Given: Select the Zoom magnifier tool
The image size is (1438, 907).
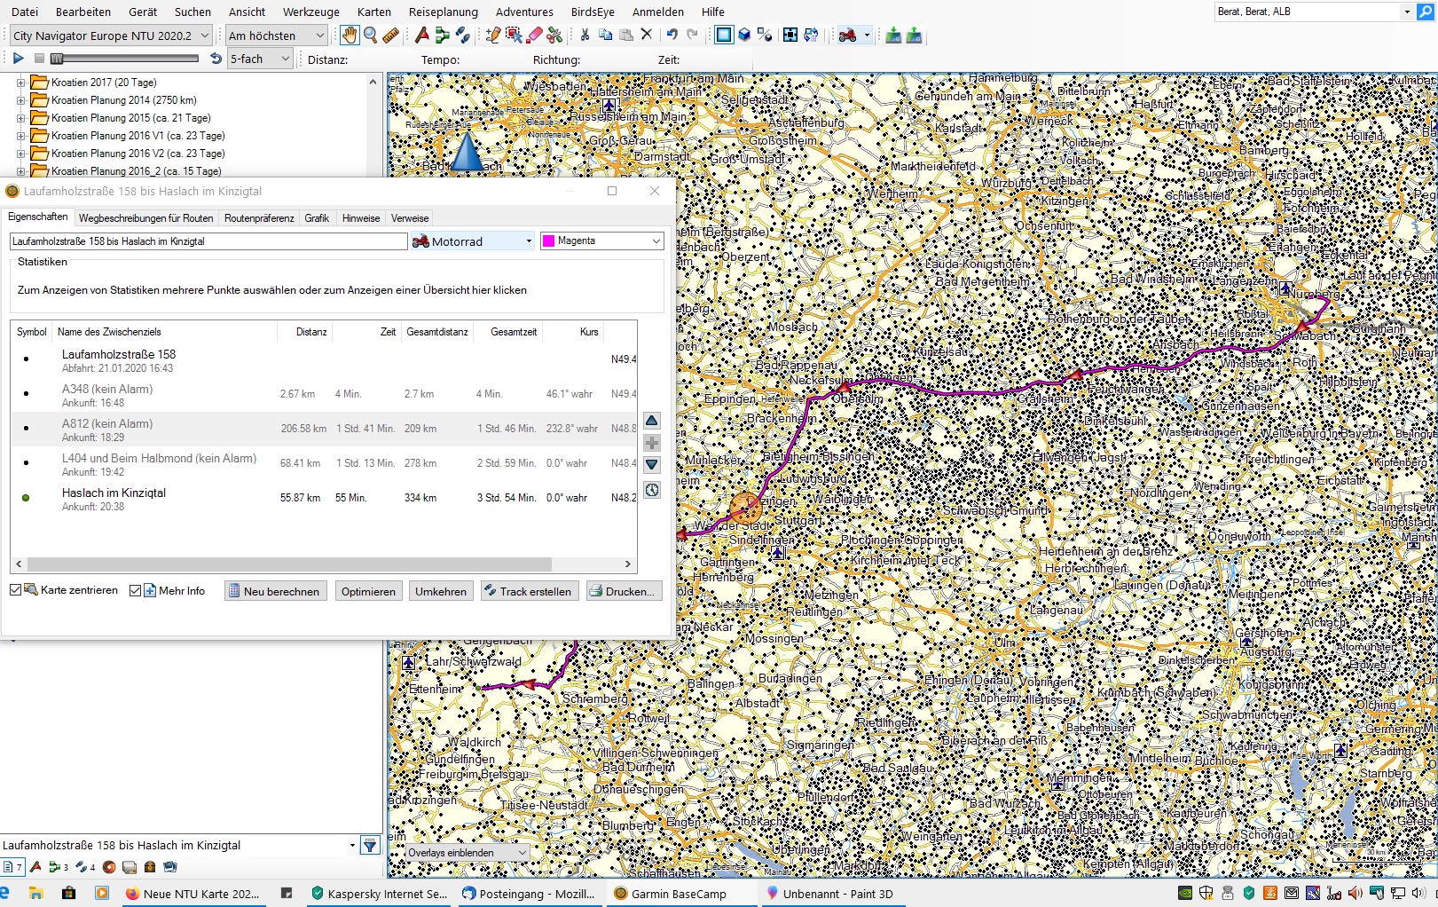Looking at the screenshot, I should click(370, 35).
